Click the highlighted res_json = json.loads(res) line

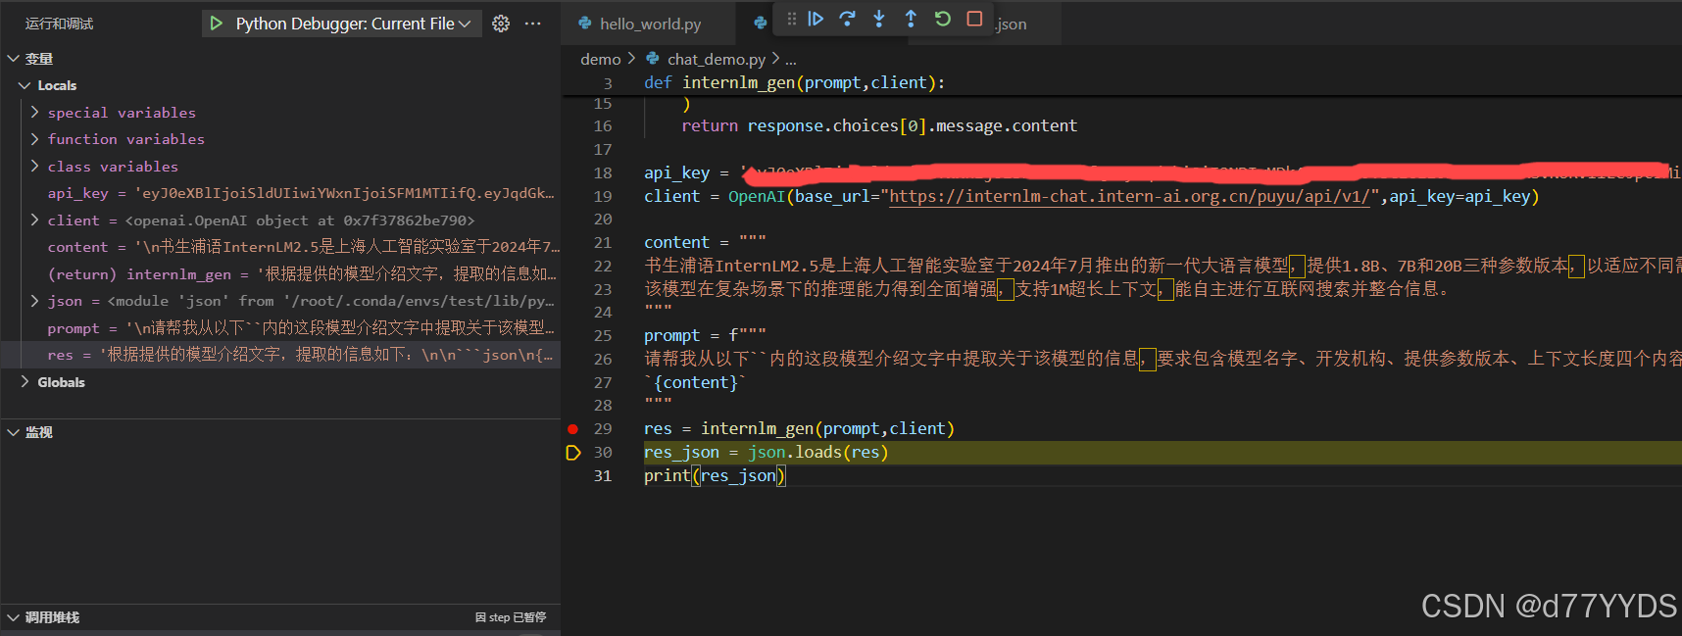(766, 452)
